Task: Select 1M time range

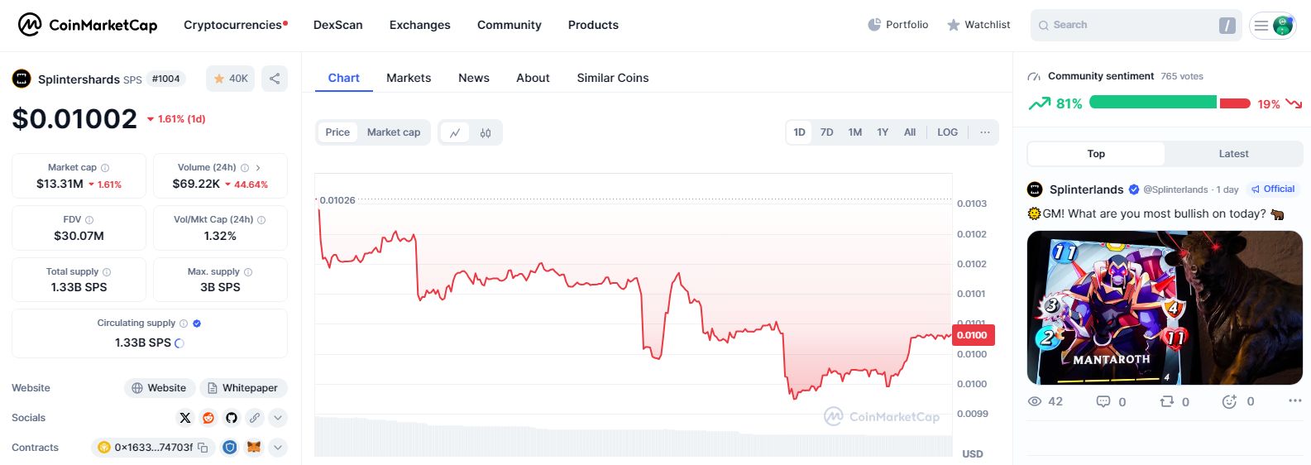Action: (x=854, y=132)
